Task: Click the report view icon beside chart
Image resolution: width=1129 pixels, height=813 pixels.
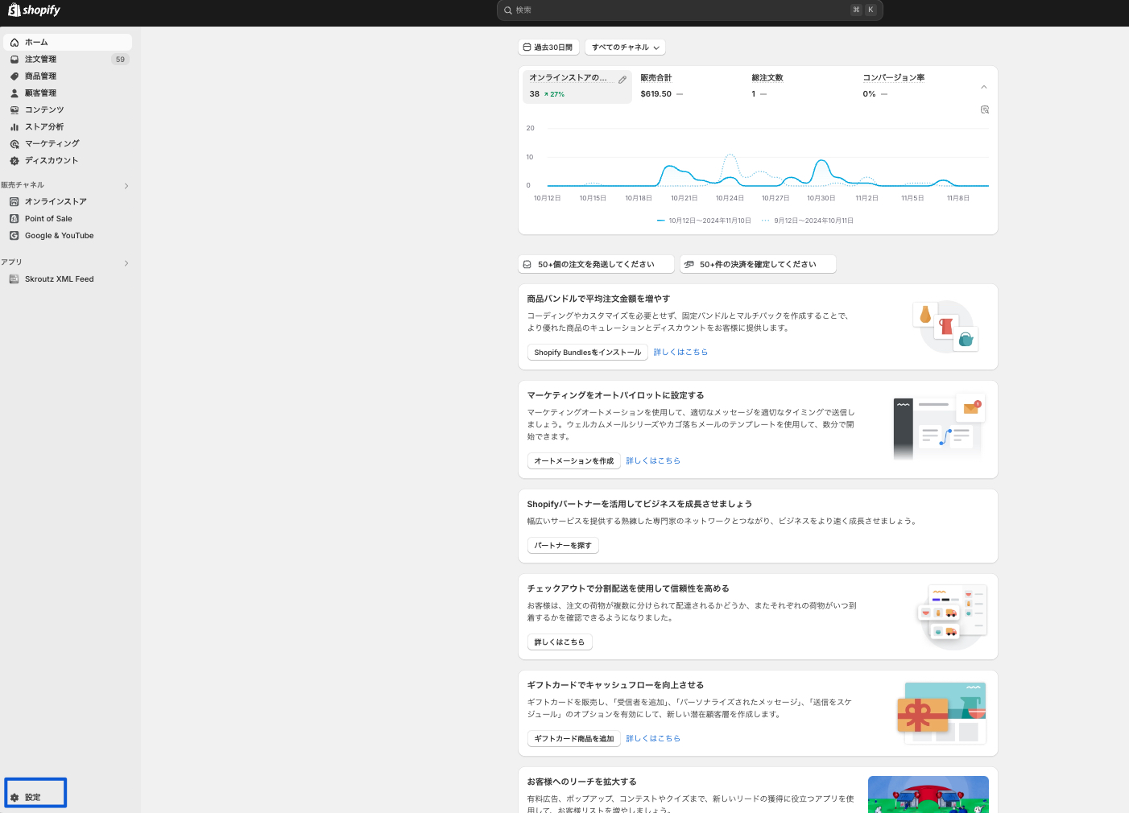Action: (x=984, y=109)
